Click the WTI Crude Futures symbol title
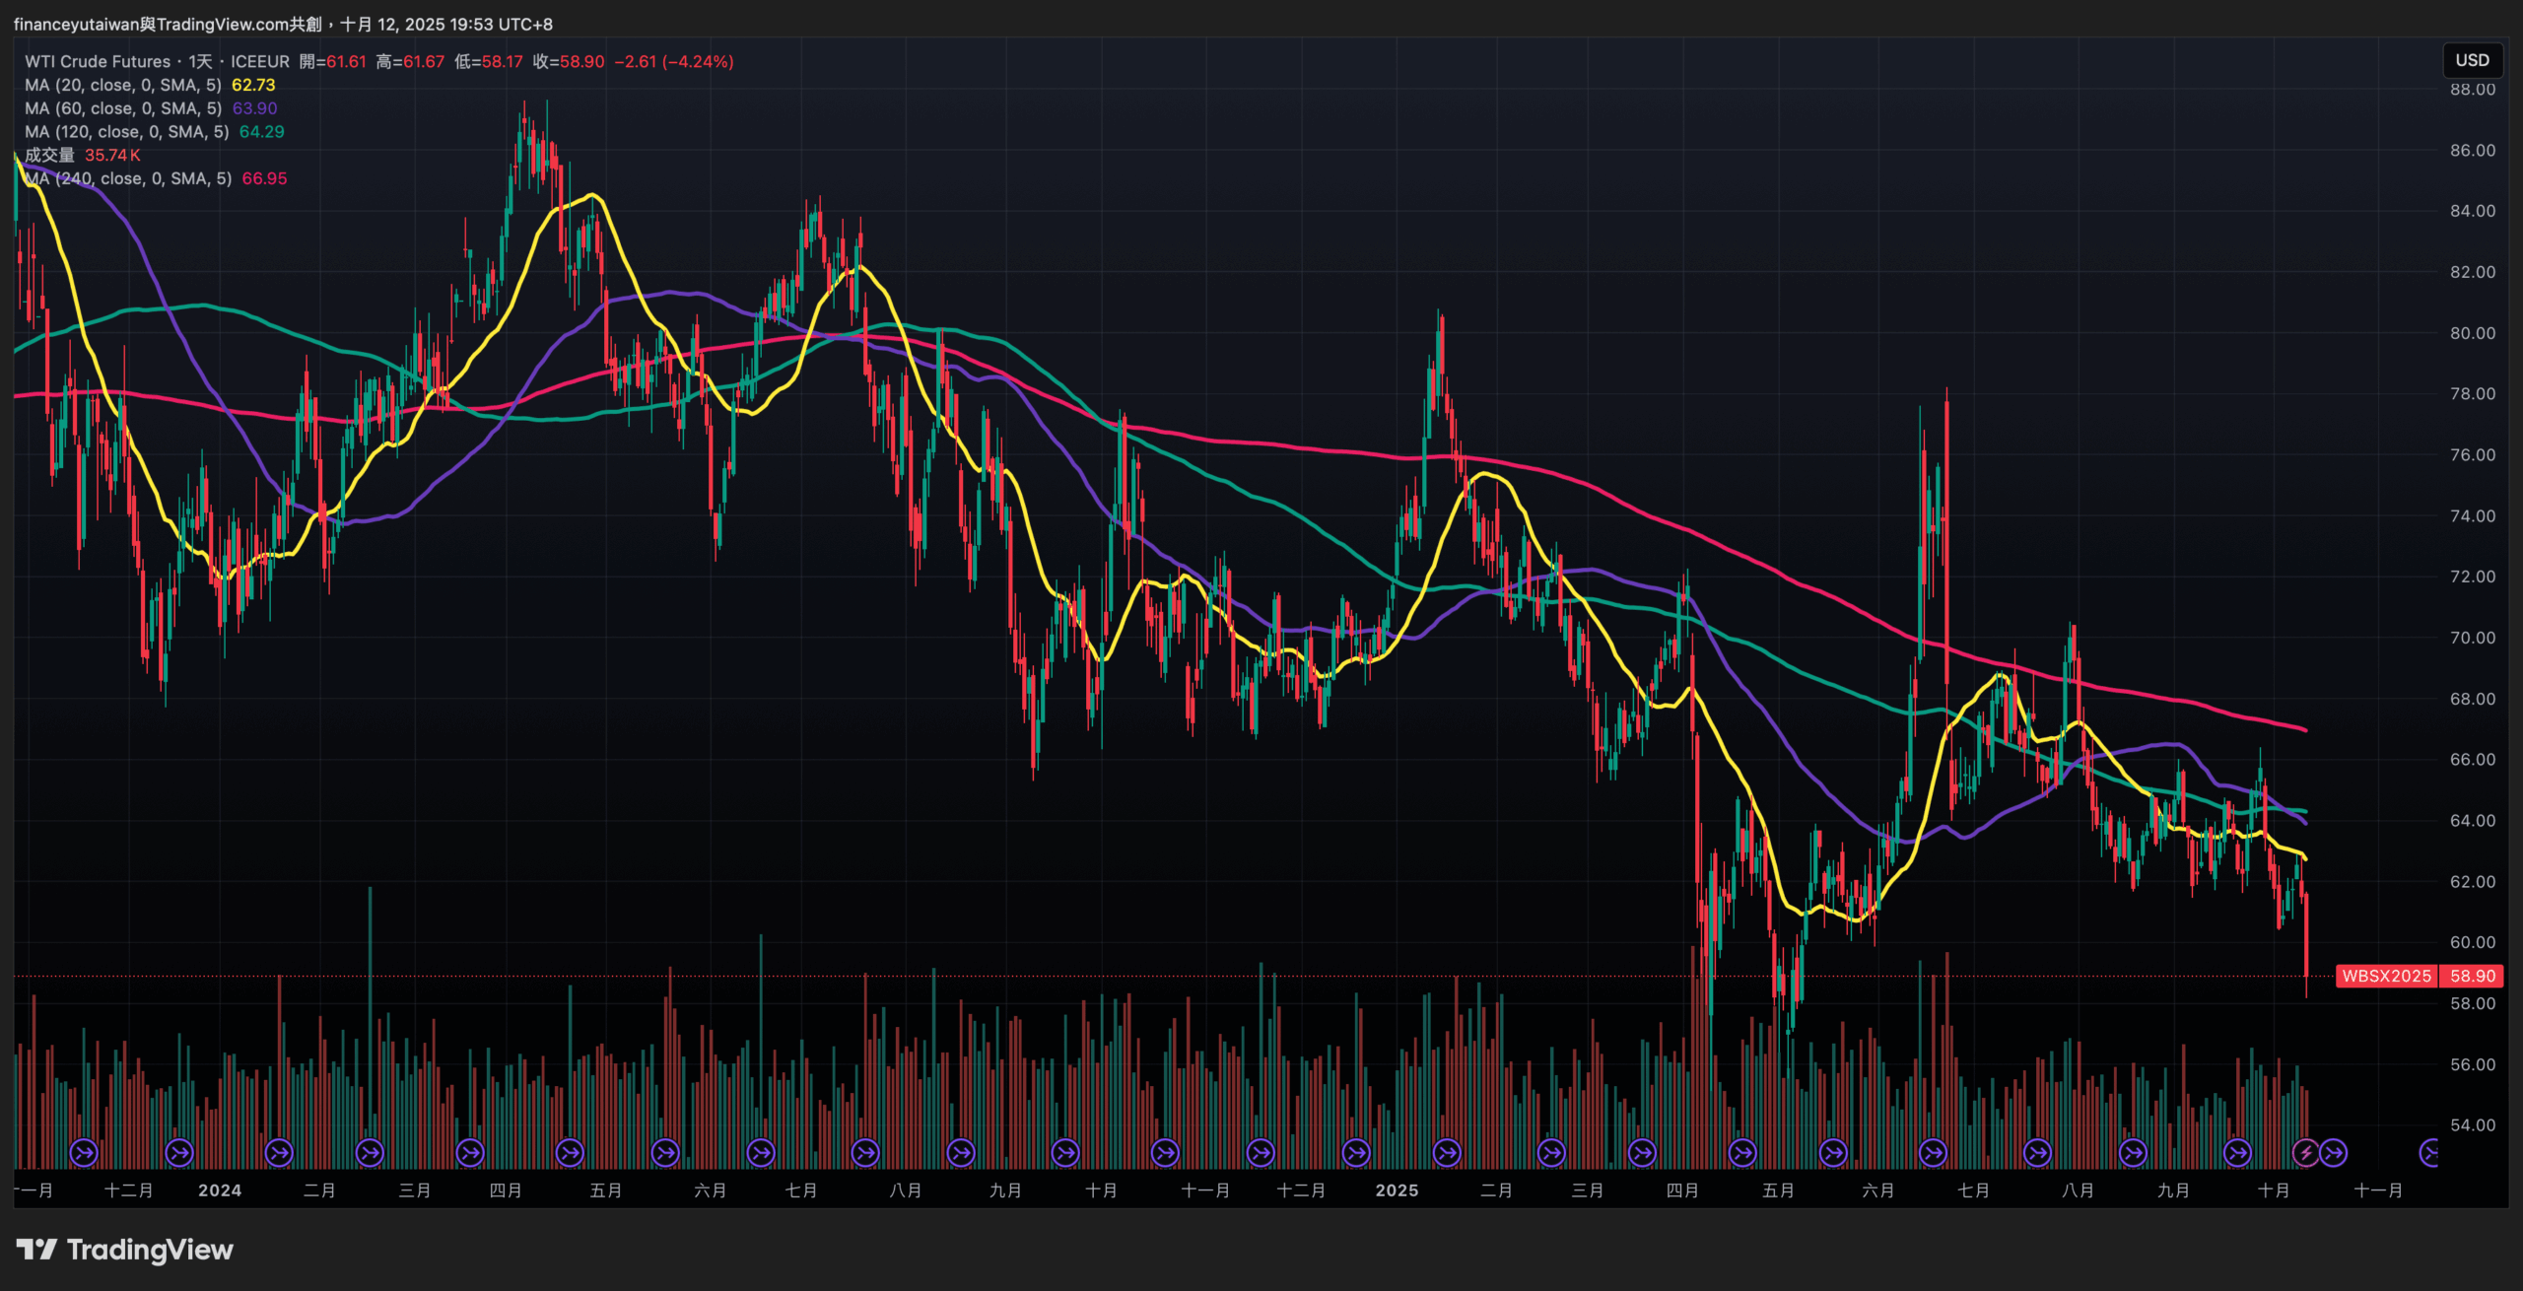The height and width of the screenshot is (1291, 2523). [98, 61]
